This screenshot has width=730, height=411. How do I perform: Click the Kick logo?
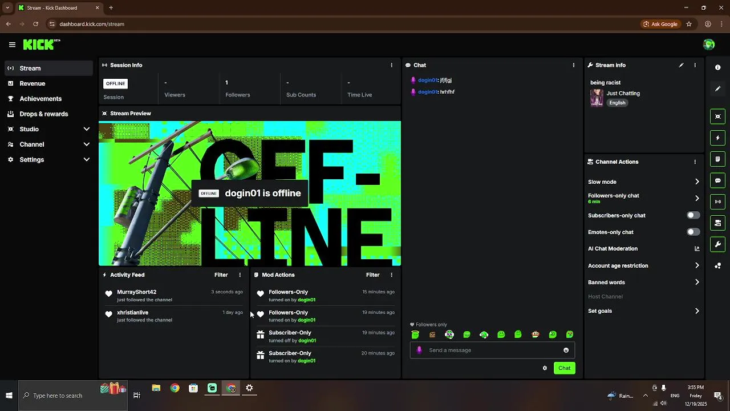(41, 45)
